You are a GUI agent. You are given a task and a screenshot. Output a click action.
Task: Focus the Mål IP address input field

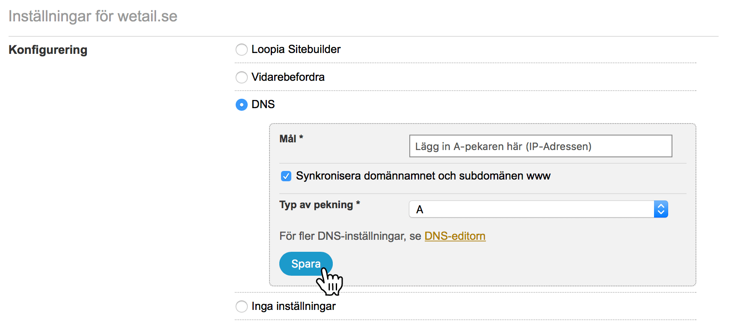pyautogui.click(x=540, y=146)
